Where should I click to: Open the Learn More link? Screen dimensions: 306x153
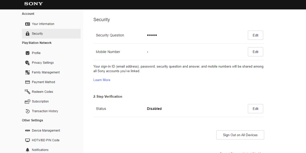pos(102,80)
